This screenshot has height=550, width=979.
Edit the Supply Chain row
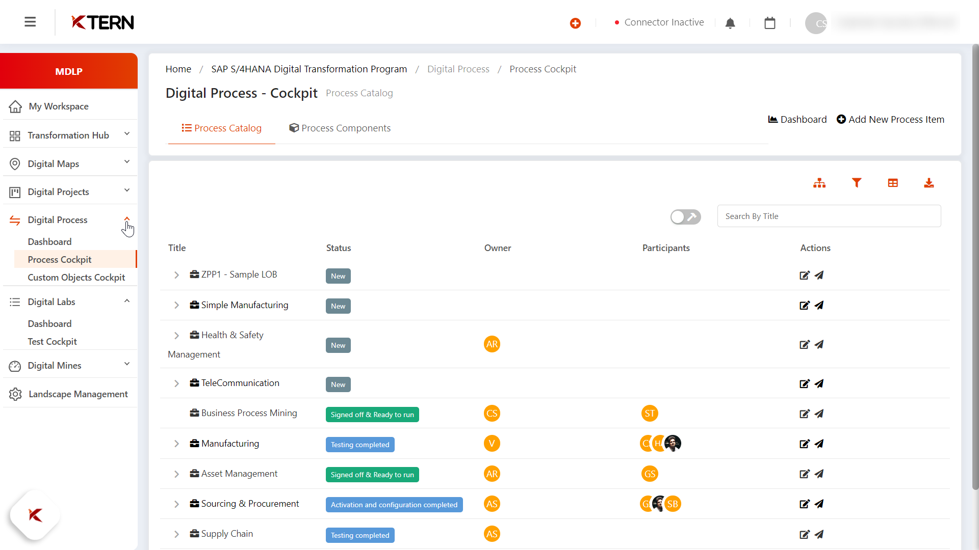[805, 534]
